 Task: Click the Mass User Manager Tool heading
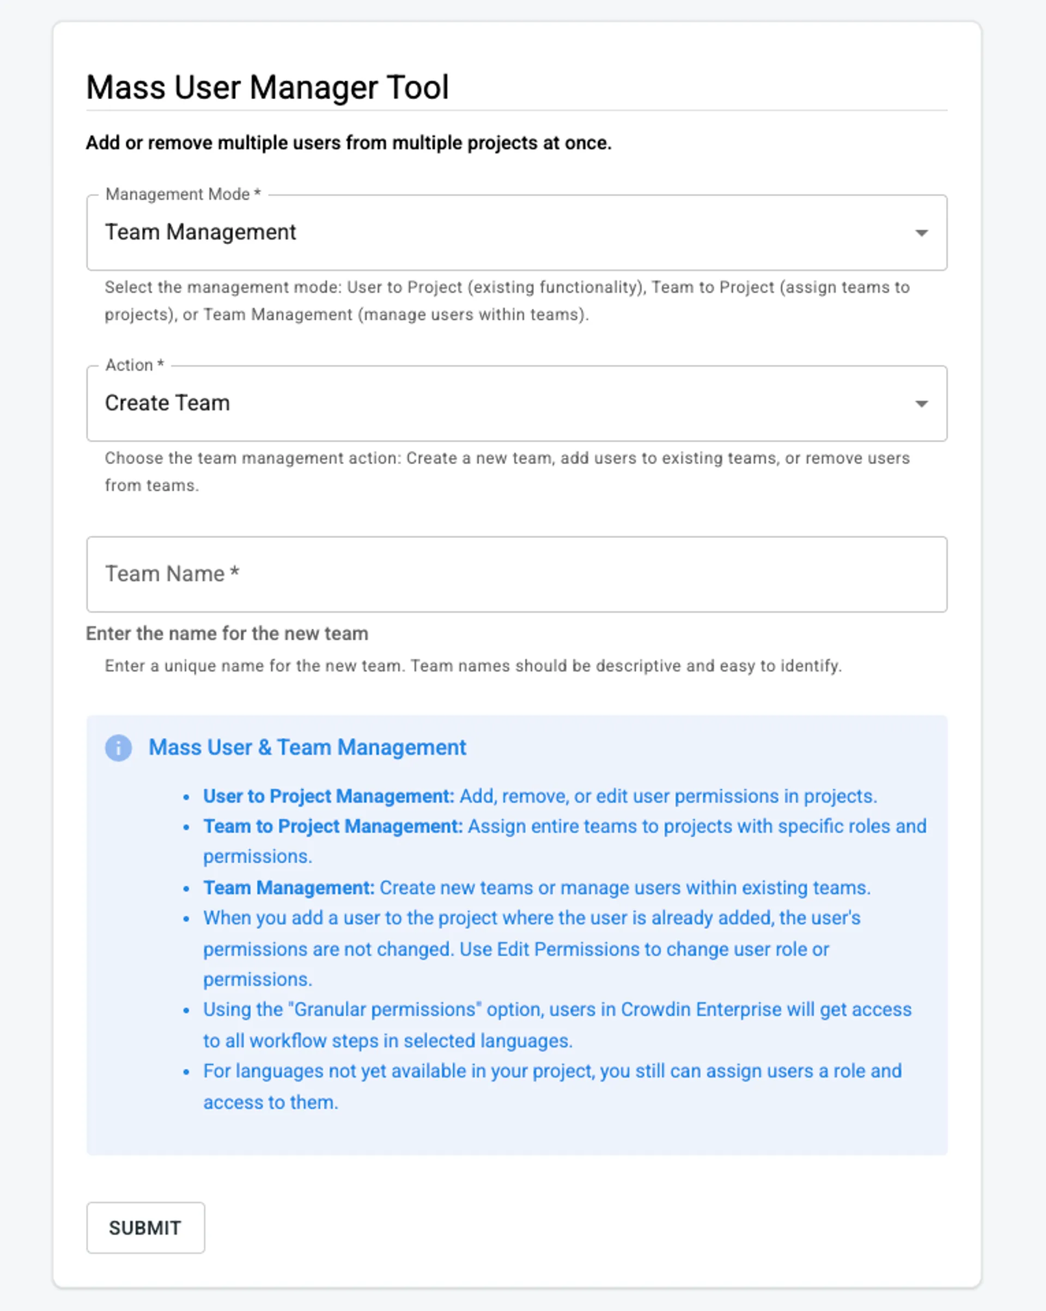(x=267, y=88)
